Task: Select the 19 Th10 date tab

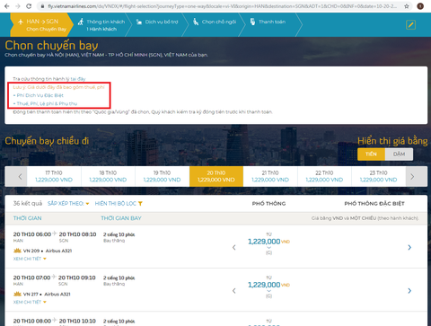Action: [x=163, y=177]
